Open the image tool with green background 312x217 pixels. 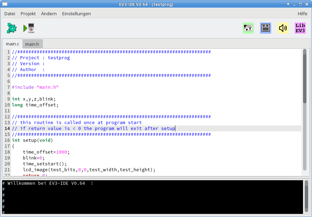click(x=248, y=28)
